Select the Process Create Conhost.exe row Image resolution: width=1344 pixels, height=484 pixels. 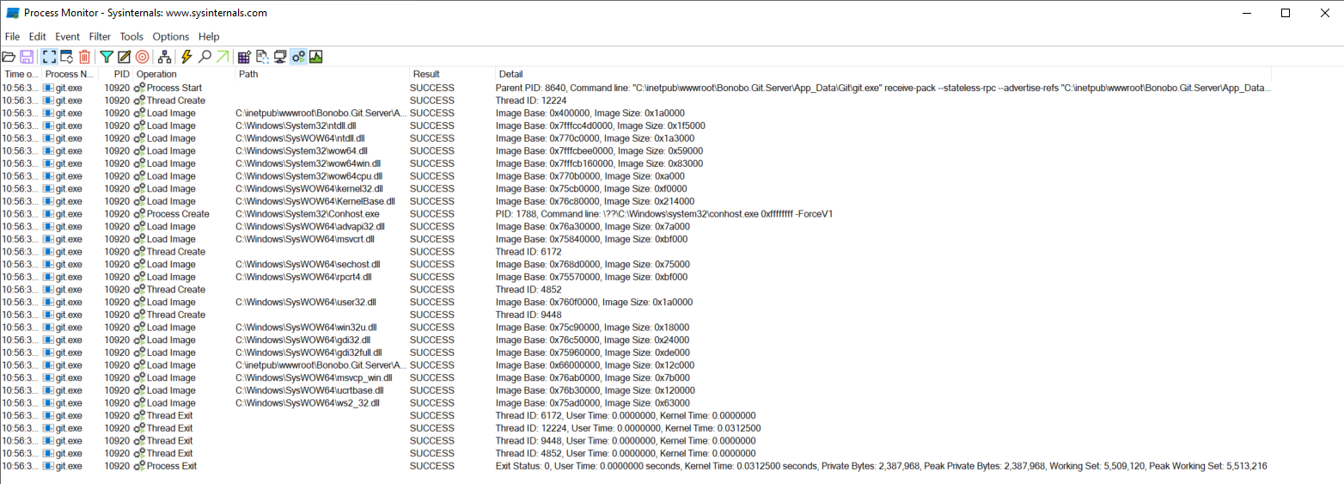(x=638, y=214)
